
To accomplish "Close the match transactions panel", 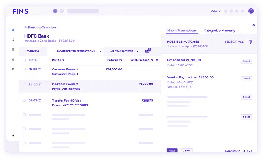I will 254,25.
